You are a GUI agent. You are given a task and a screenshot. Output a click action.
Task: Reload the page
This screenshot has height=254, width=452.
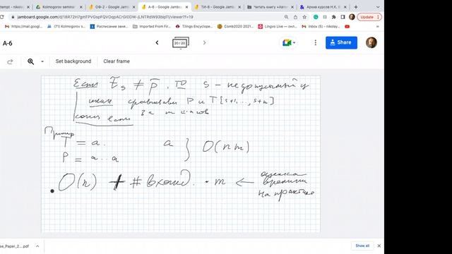[x=2, y=17]
